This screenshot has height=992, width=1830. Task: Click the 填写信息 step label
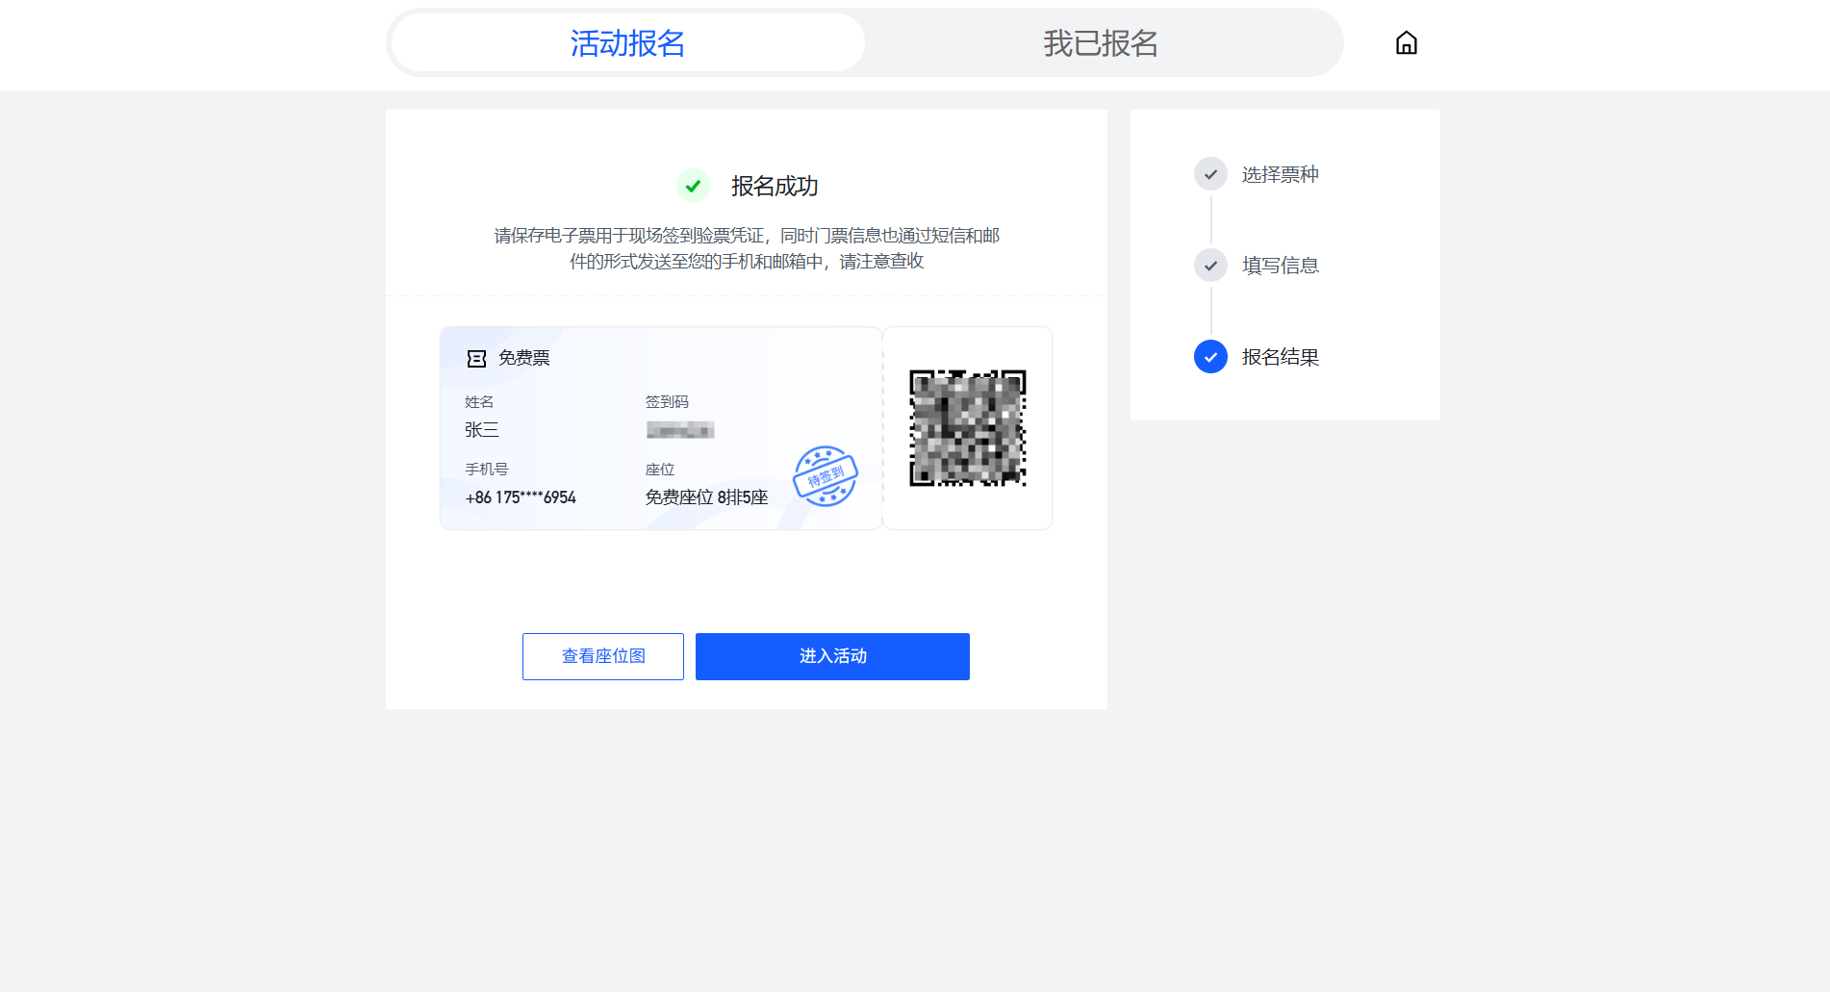[x=1280, y=266]
